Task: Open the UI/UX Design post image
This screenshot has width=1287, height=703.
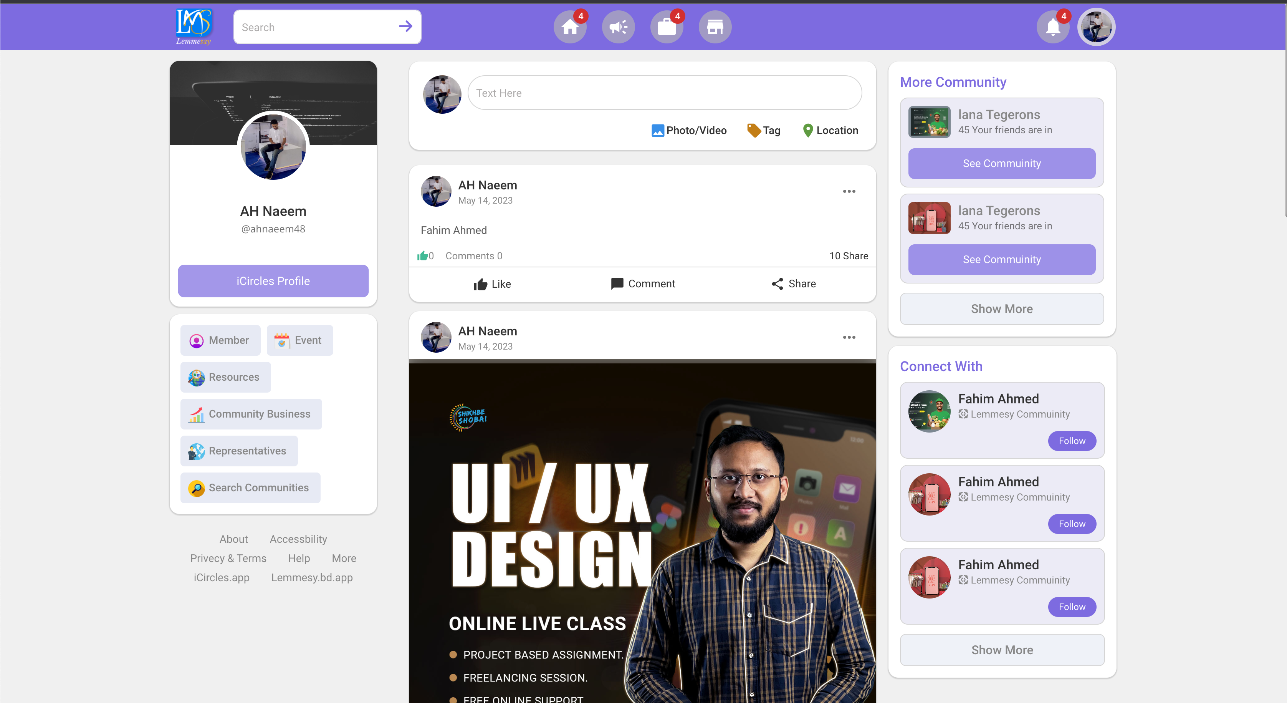Action: [642, 531]
